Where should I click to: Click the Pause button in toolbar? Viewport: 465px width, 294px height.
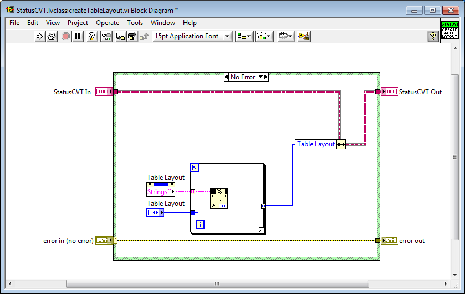point(78,36)
